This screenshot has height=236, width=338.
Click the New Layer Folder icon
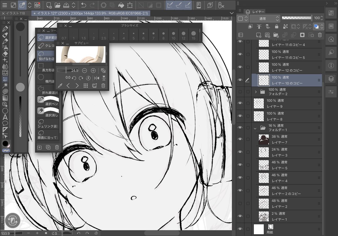click(276, 35)
